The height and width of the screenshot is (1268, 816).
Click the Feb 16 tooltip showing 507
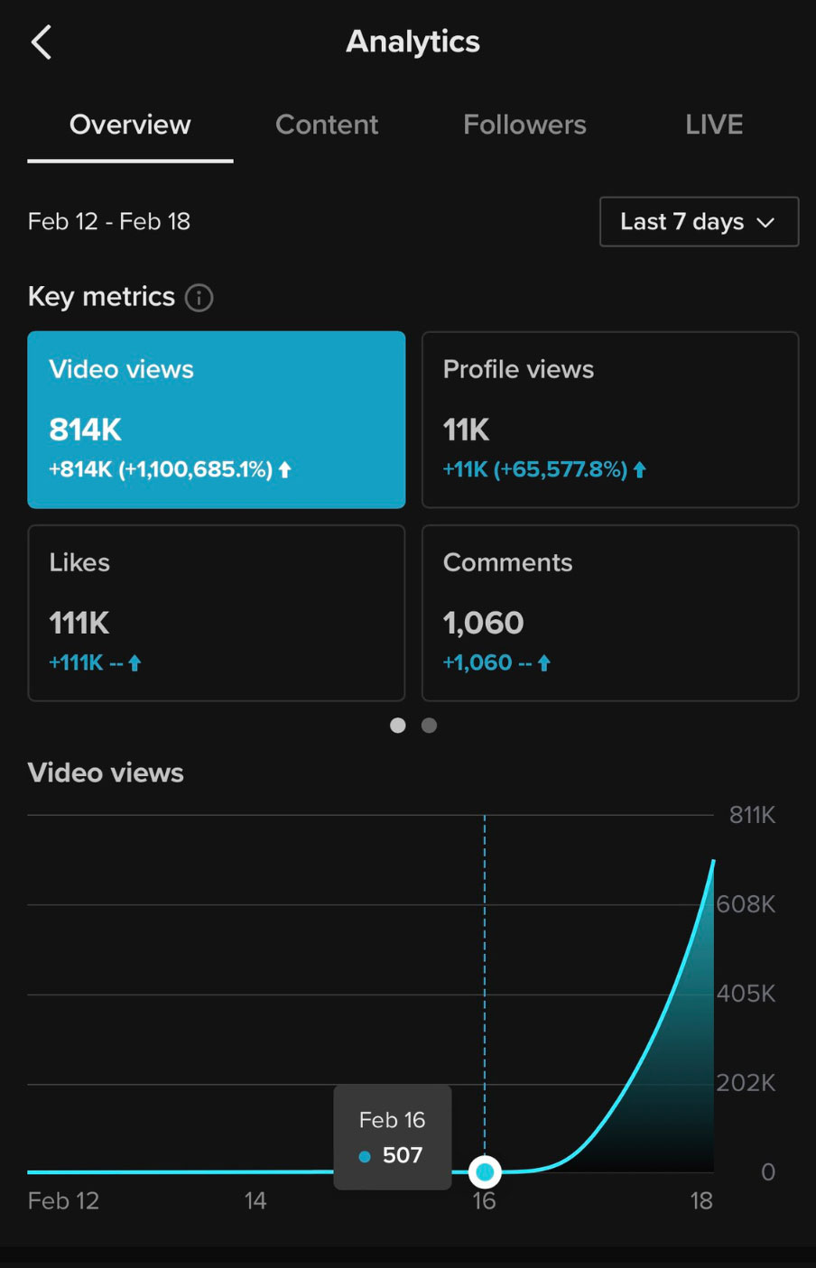click(392, 1137)
